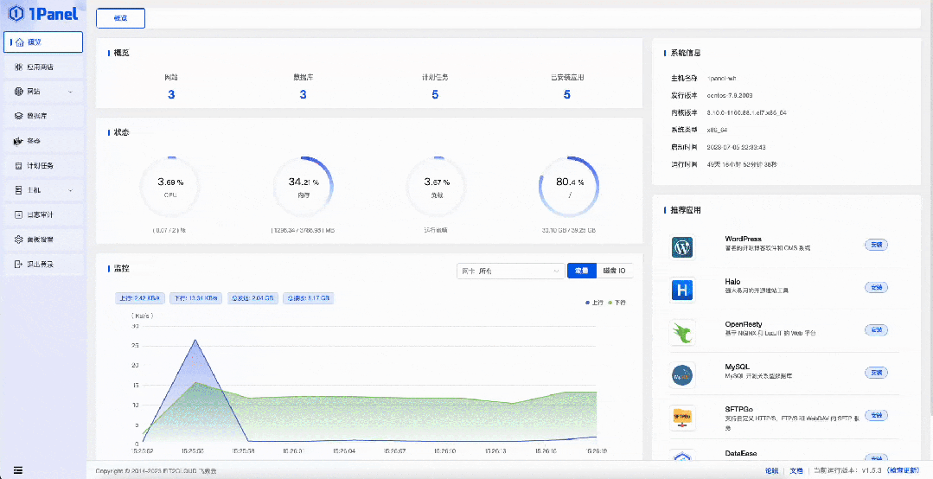Switch monitor to 磁盘 IO view
This screenshot has width=933, height=479.
pyautogui.click(x=614, y=271)
